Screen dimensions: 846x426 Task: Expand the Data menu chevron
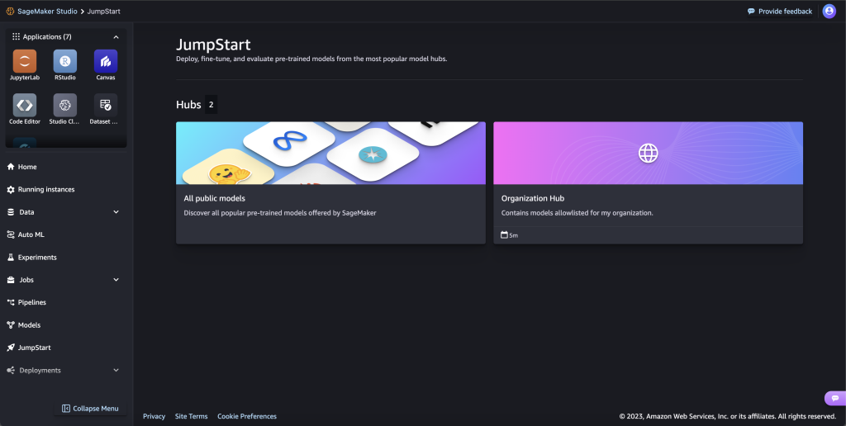[116, 212]
